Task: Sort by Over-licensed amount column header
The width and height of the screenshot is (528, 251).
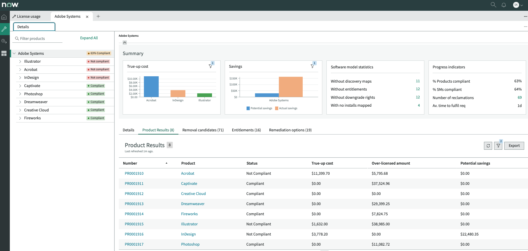Action: click(x=391, y=163)
